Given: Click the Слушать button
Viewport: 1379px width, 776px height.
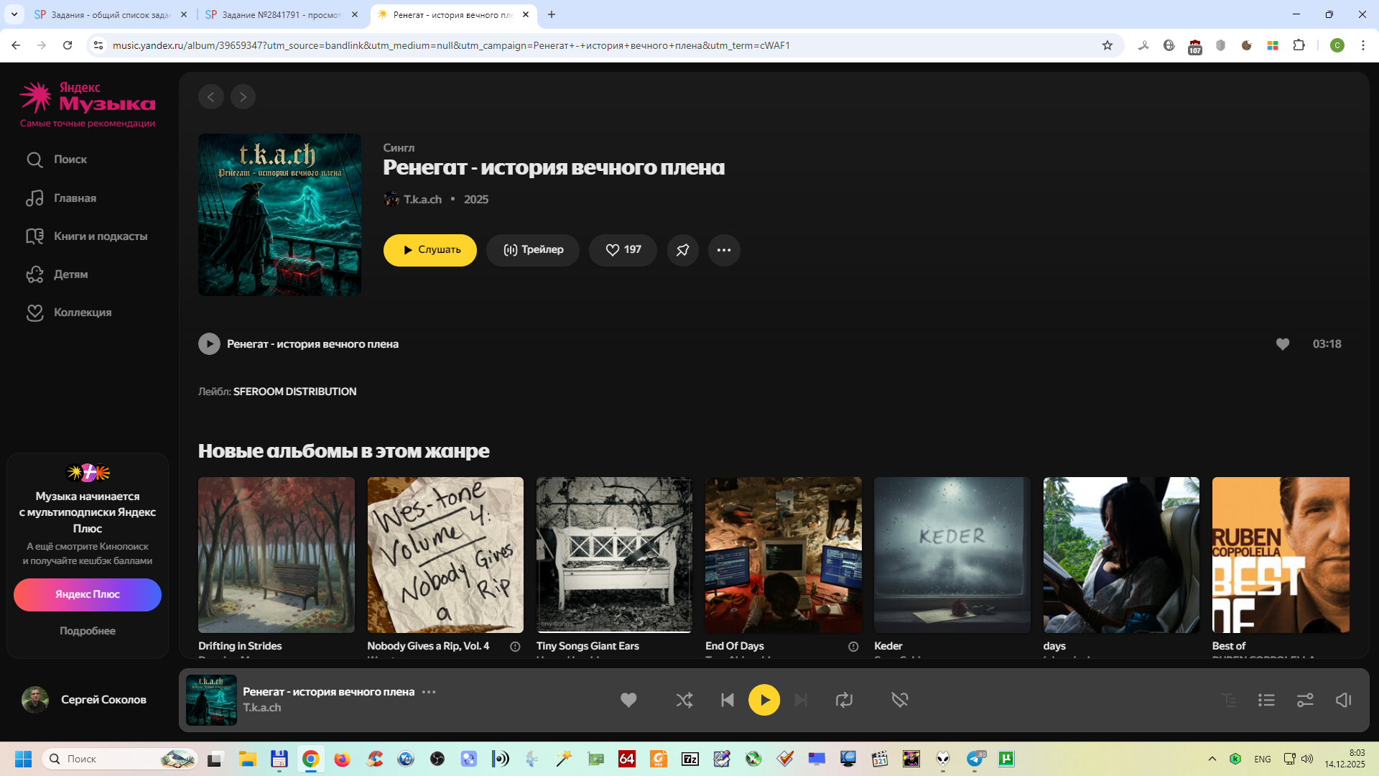Looking at the screenshot, I should [x=430, y=250].
